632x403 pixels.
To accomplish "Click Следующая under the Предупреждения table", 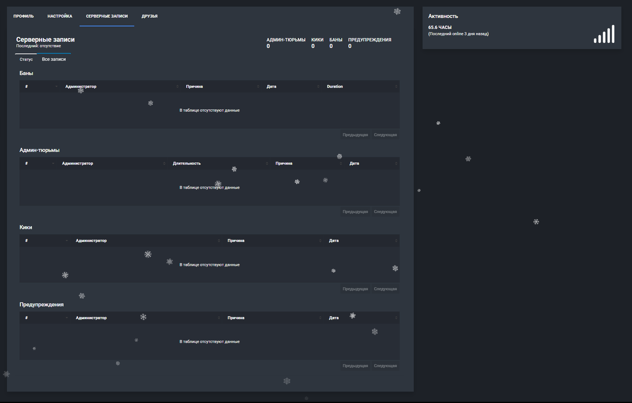I will pyautogui.click(x=385, y=366).
